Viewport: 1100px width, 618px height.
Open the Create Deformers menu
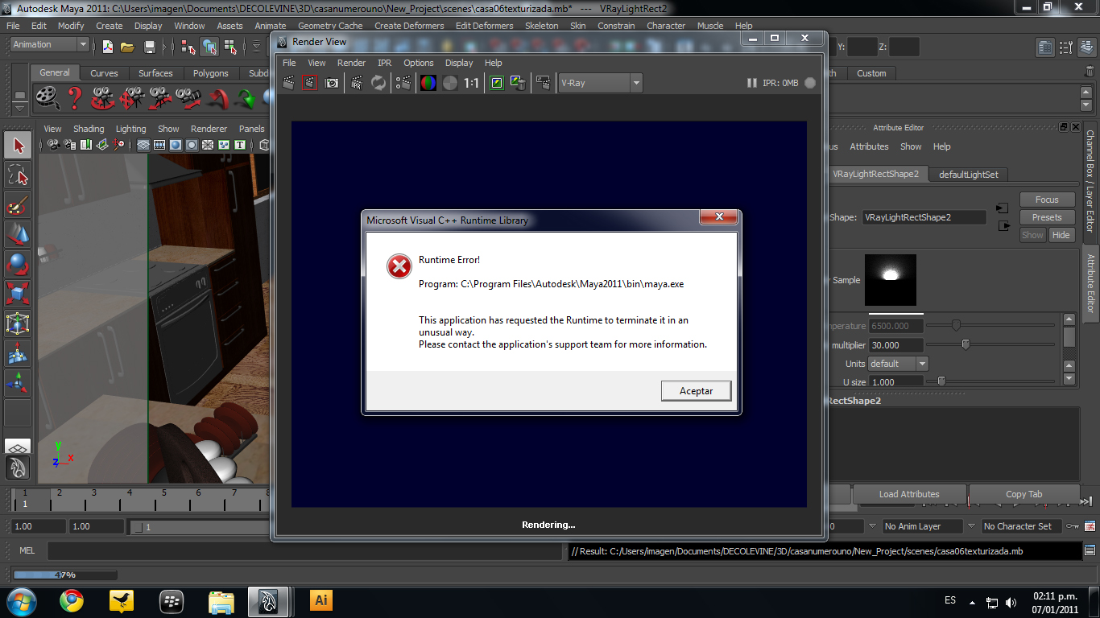(x=409, y=26)
